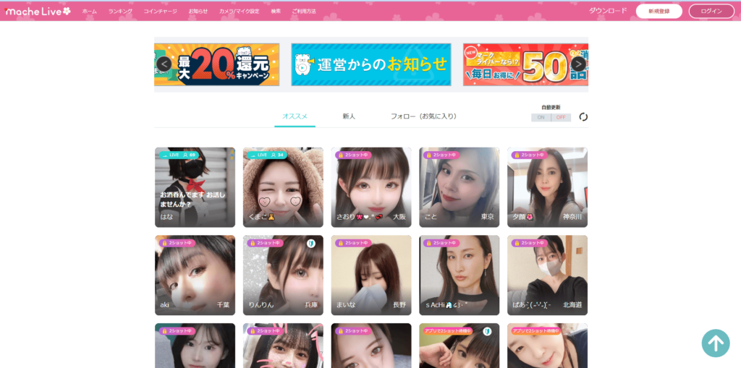Screen dimensions: 741x368
Task: Click the mache Live logo
Action: point(38,11)
